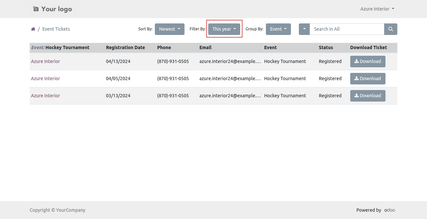Click the Odoo logo in the footer
Image resolution: width=427 pixels, height=219 pixels.
click(x=390, y=210)
